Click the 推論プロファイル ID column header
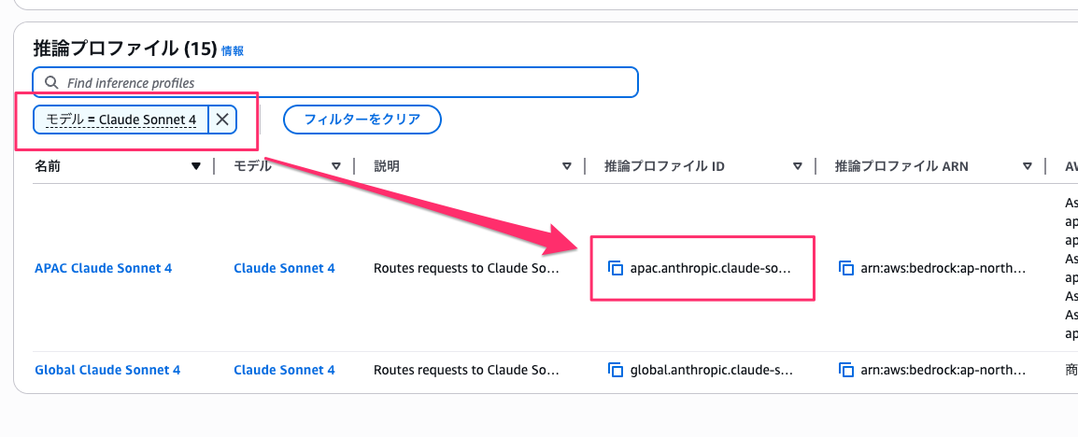Image resolution: width=1078 pixels, height=437 pixels. (x=664, y=166)
